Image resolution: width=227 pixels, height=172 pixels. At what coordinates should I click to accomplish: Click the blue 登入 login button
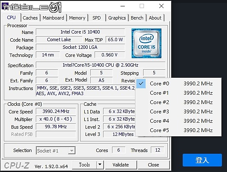coord(202,160)
